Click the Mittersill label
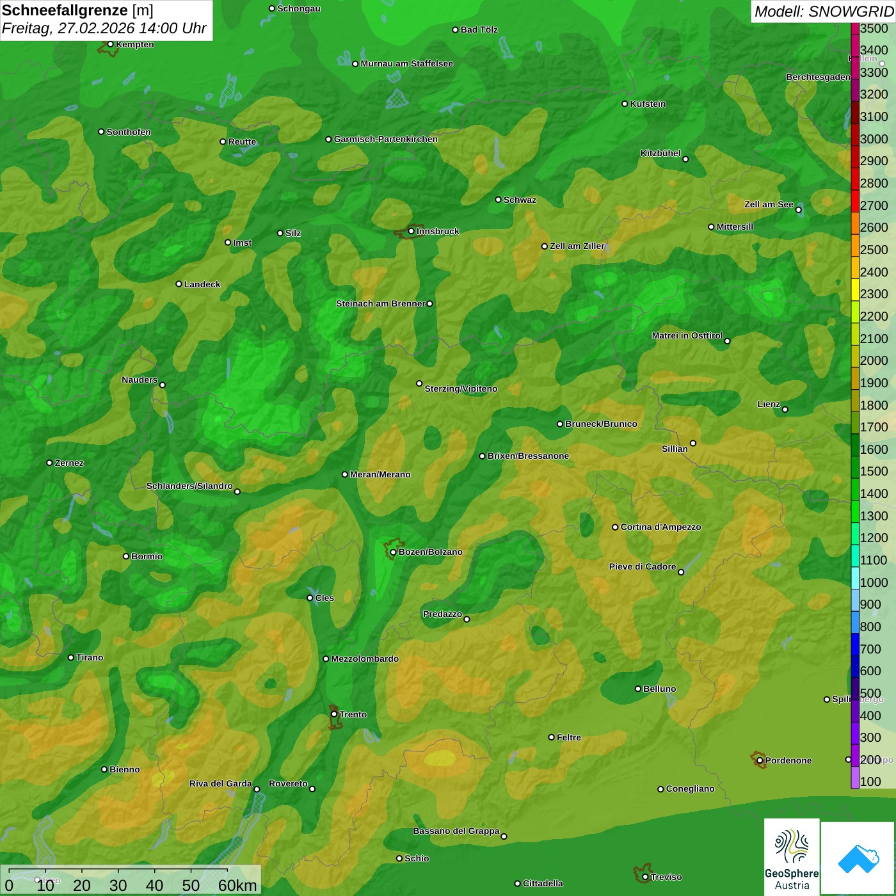896x896 pixels. [x=735, y=227]
